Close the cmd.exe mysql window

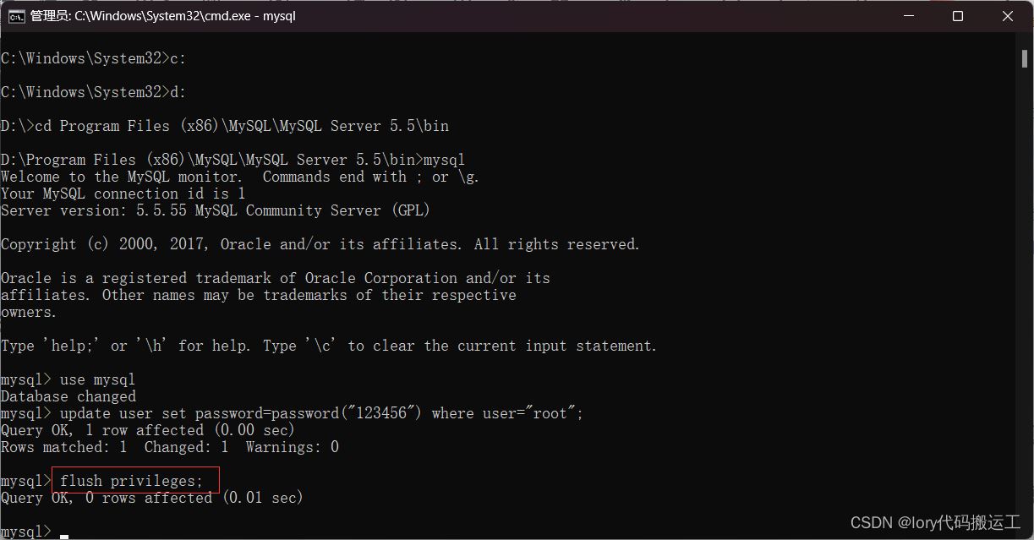click(x=1008, y=16)
